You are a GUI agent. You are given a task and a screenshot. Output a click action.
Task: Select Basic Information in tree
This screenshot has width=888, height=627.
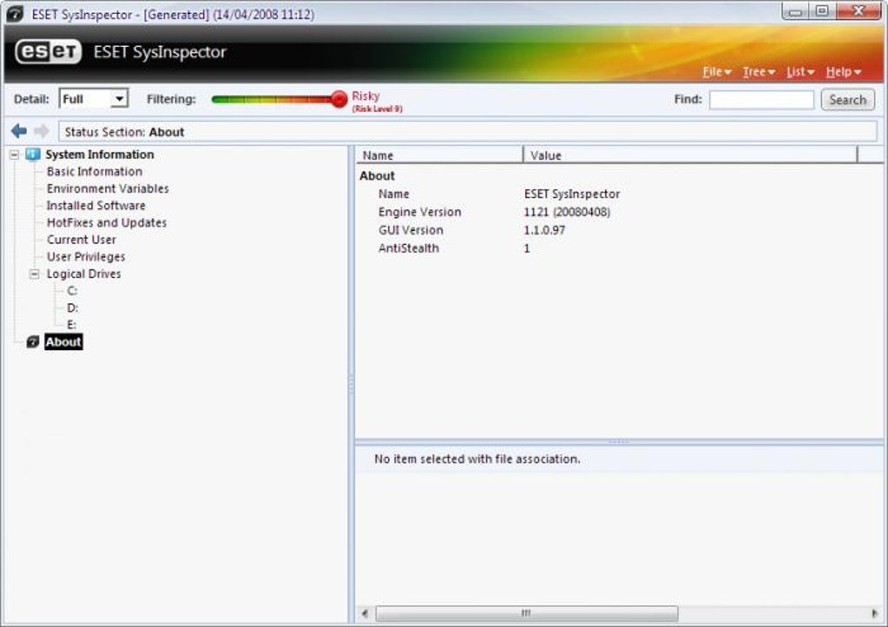[95, 171]
